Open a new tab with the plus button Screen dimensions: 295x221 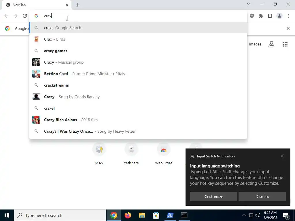[78, 5]
